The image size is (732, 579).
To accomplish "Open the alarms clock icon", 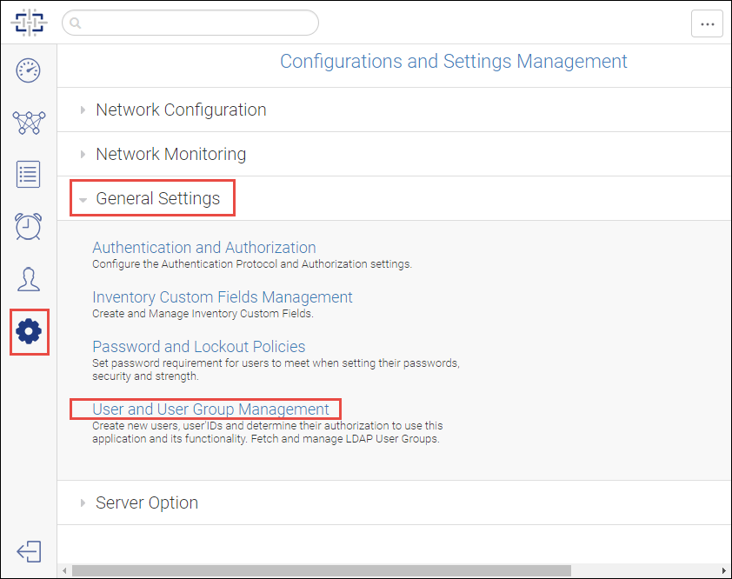I will tap(29, 226).
